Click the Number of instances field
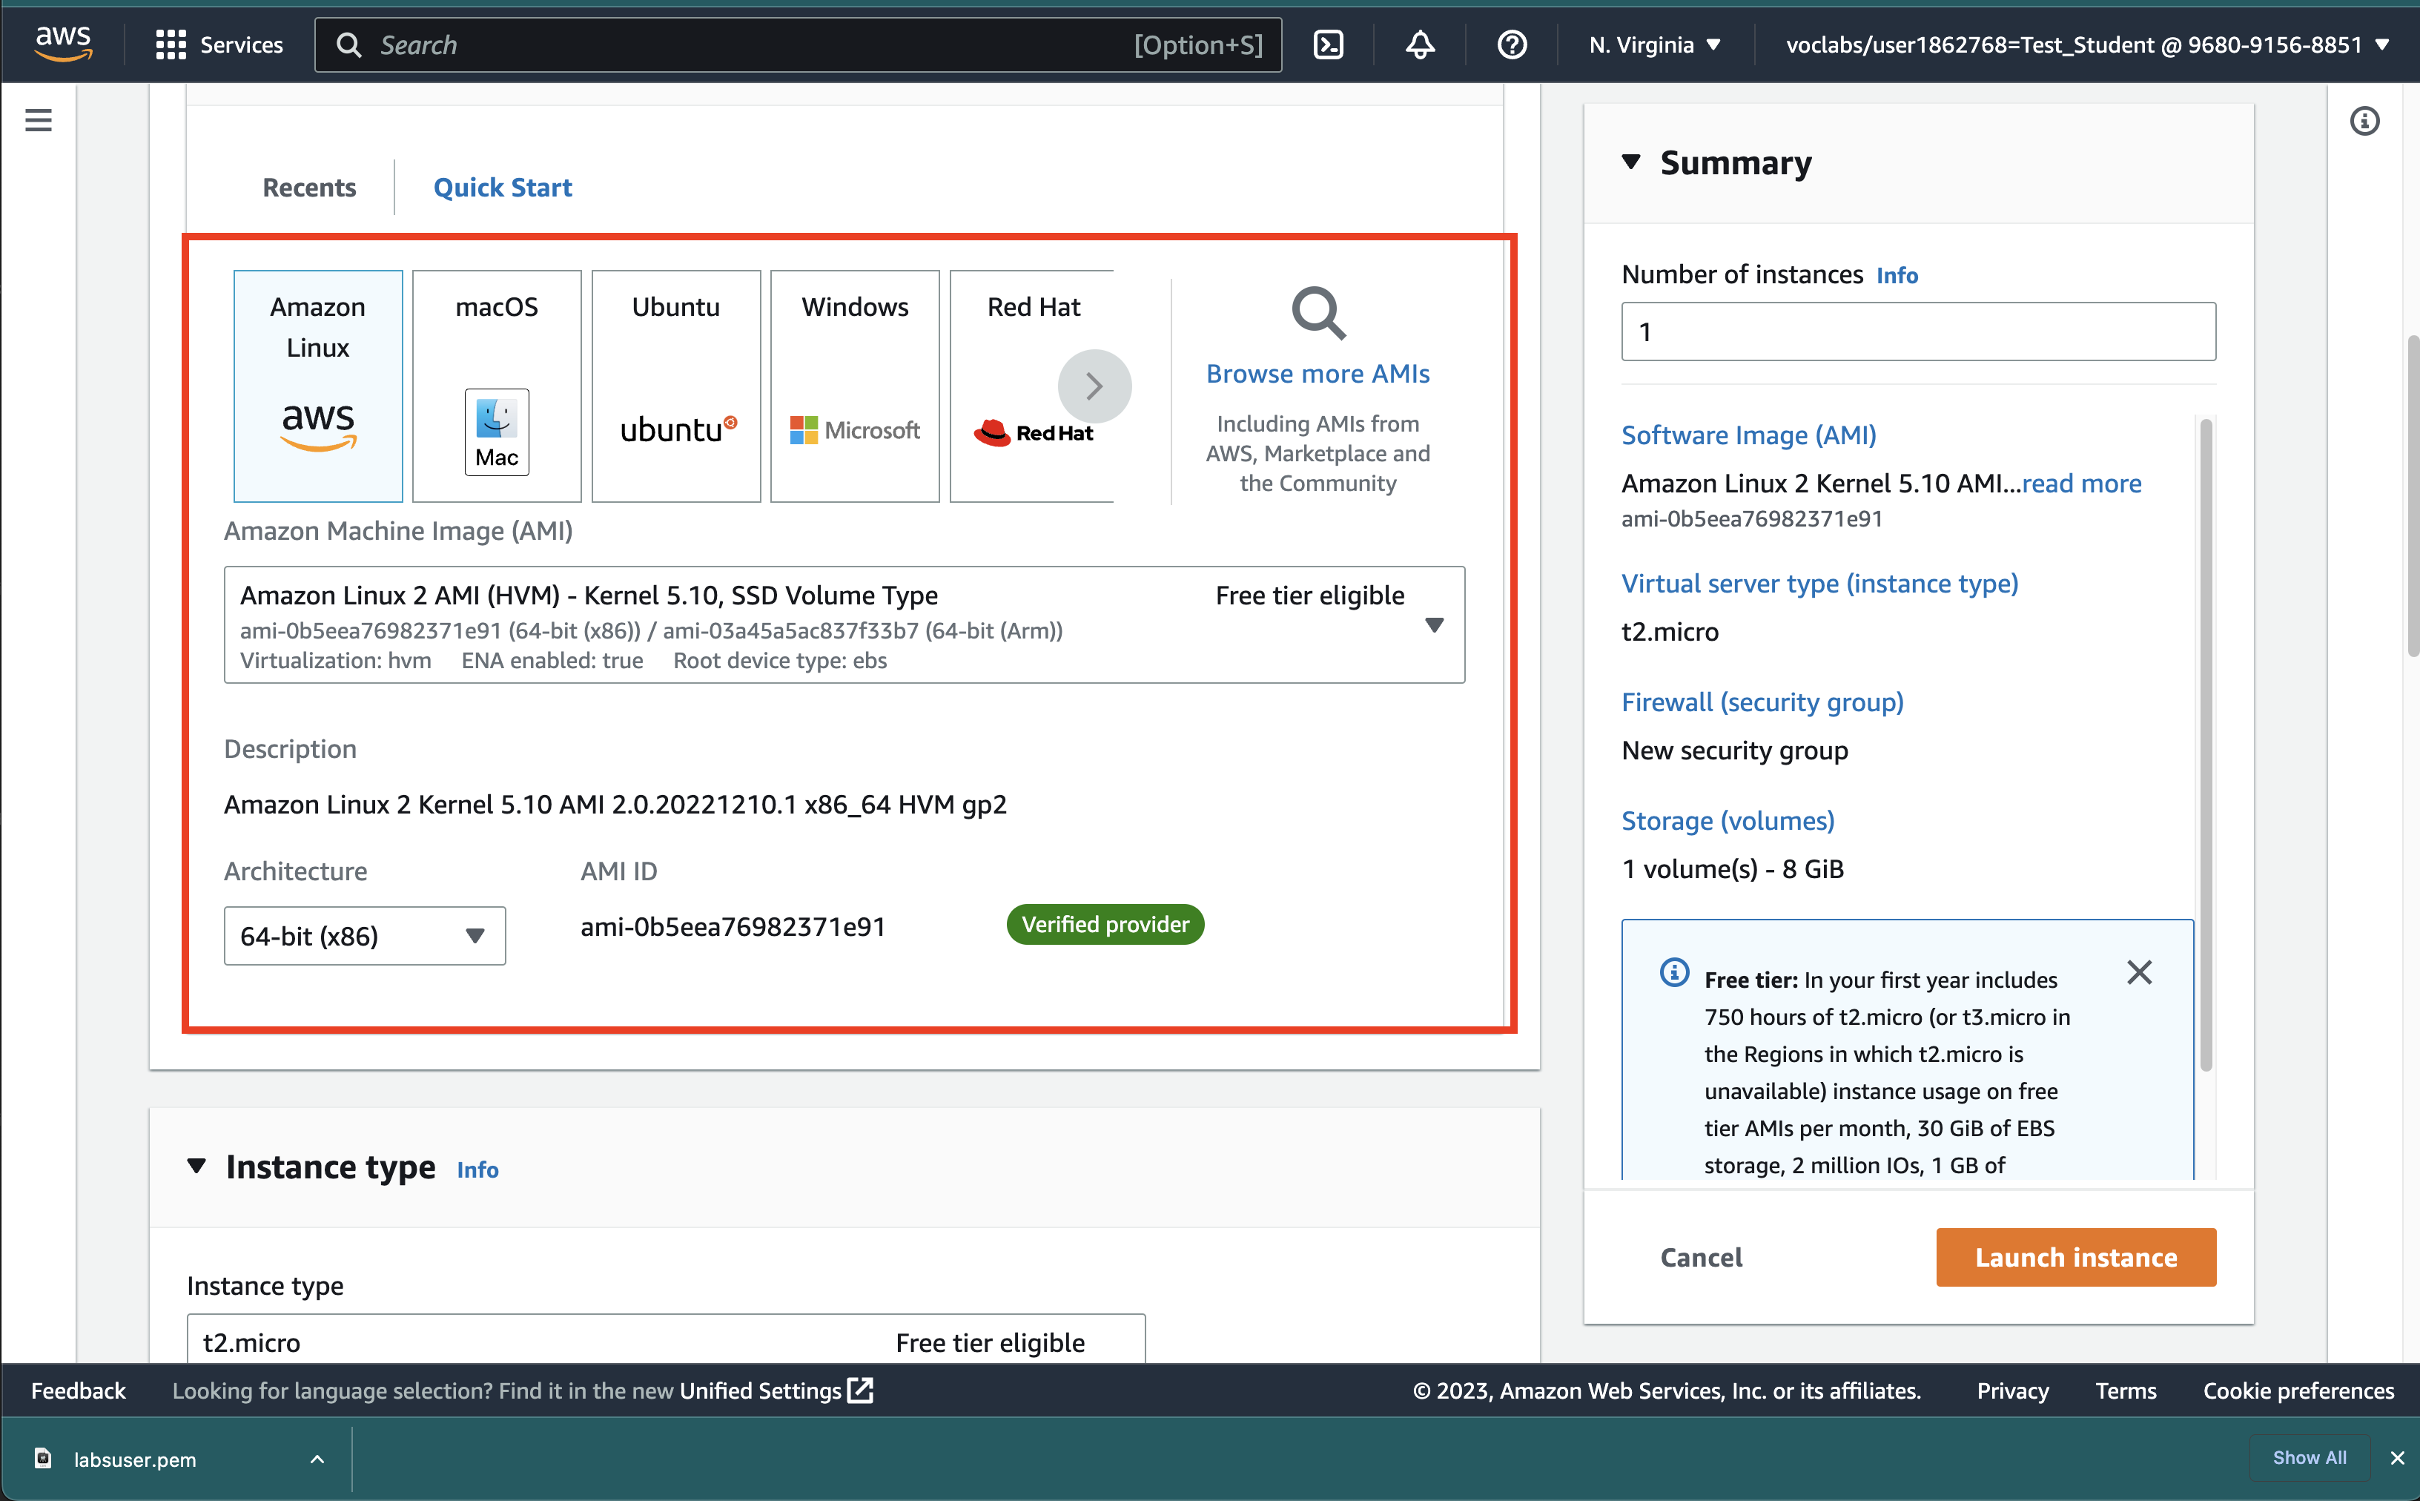2420x1501 pixels. pyautogui.click(x=1917, y=331)
